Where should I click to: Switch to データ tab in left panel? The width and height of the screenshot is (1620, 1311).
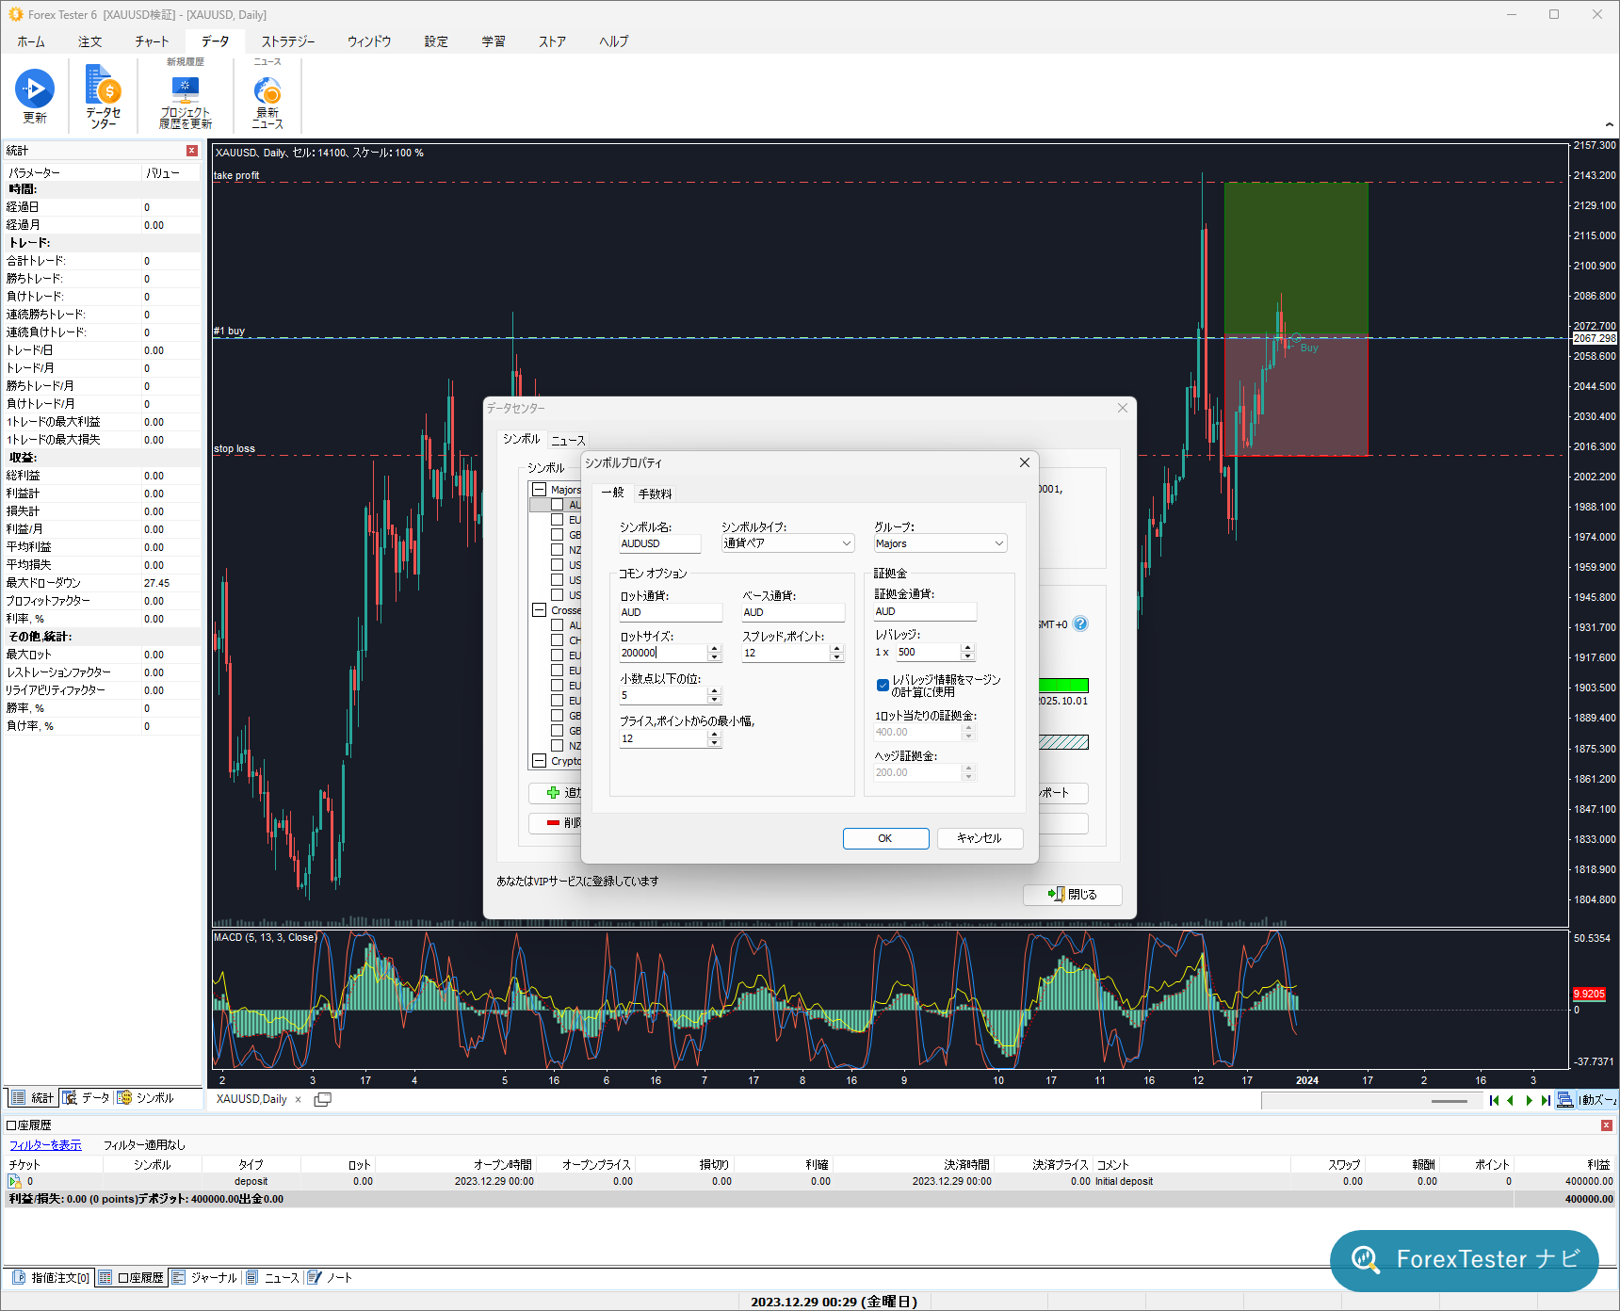click(88, 1098)
